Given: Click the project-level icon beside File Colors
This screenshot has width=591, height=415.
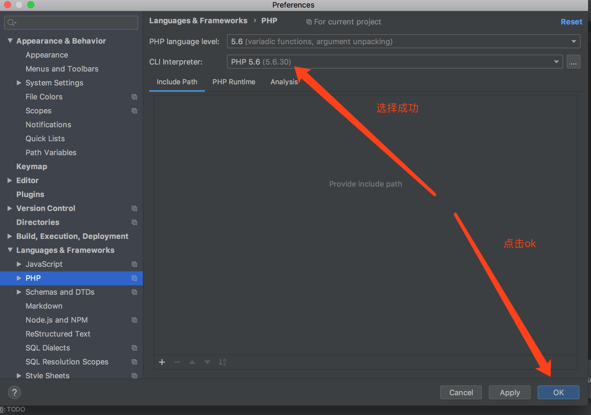Looking at the screenshot, I should pyautogui.click(x=134, y=97).
